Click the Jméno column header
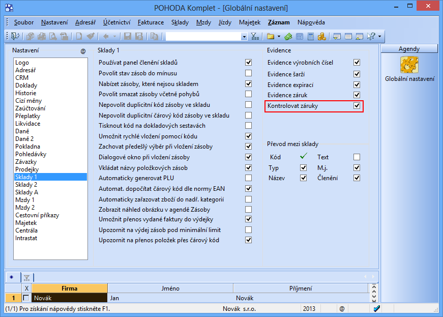The width and height of the screenshot is (443, 317). pos(170,289)
